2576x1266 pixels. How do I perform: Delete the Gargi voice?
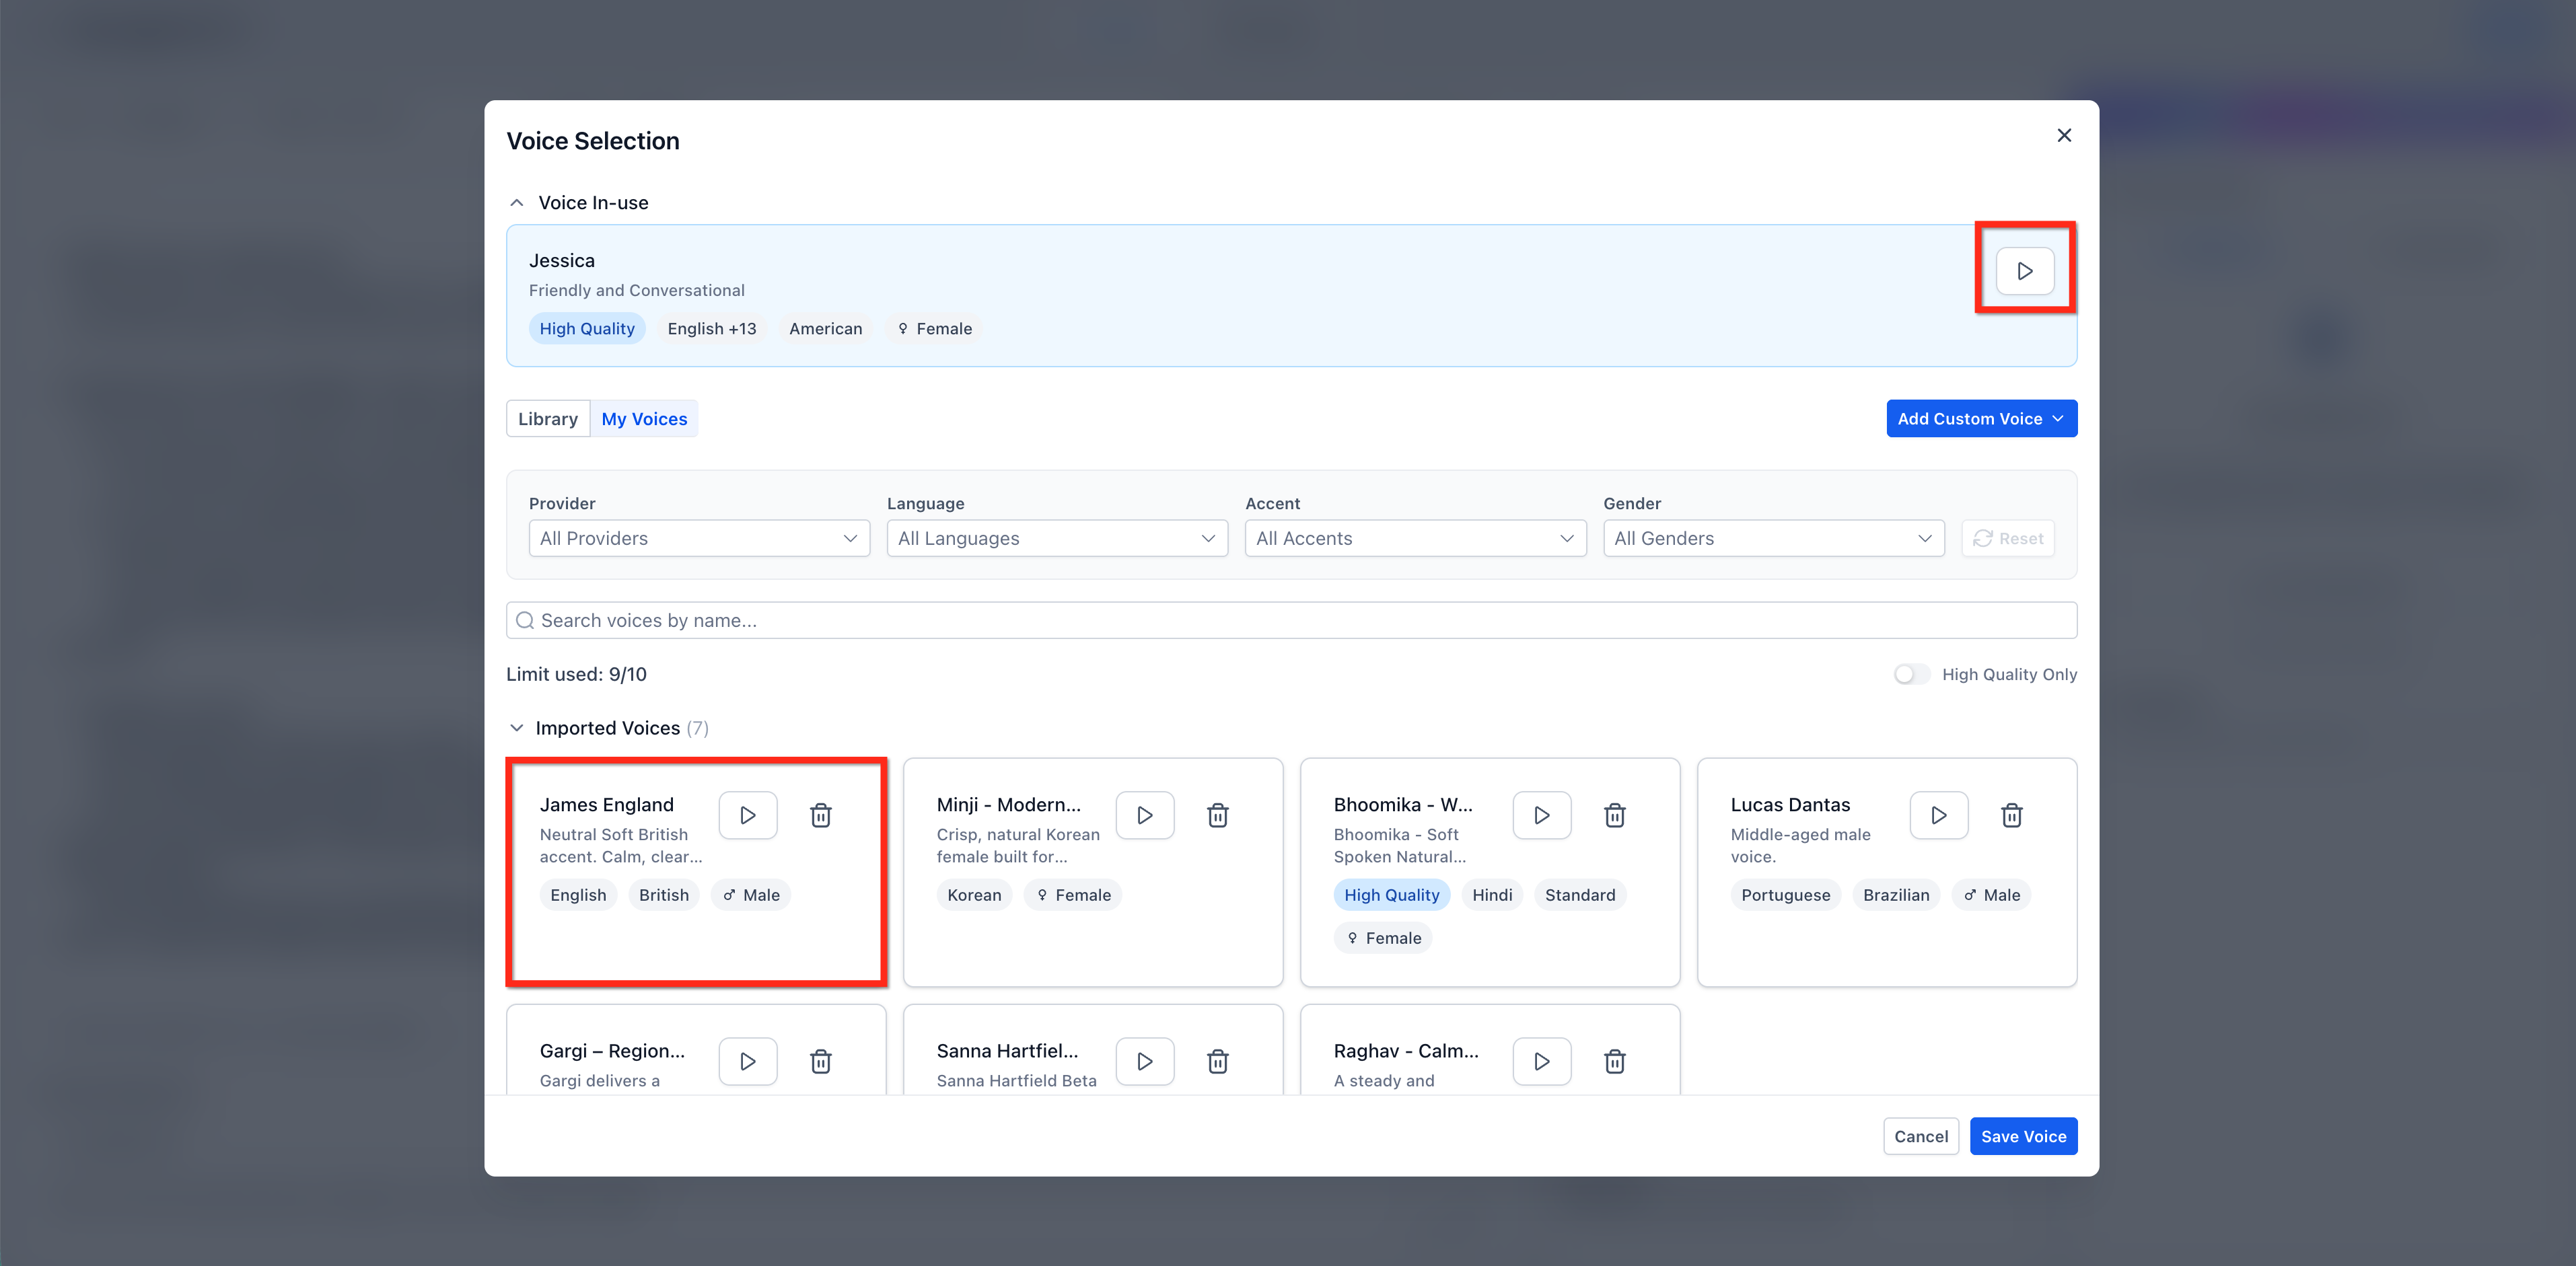pos(821,1061)
